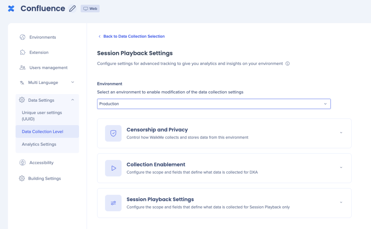
Task: Select Unique user settings (UUID)
Action: 42,115
